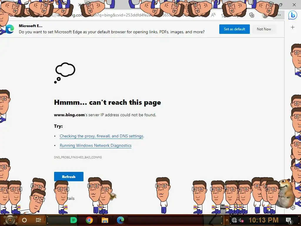Image resolution: width=301 pixels, height=226 pixels.
Task: Click the "Hmmm… can't reach this page" heading
Action: [108, 102]
